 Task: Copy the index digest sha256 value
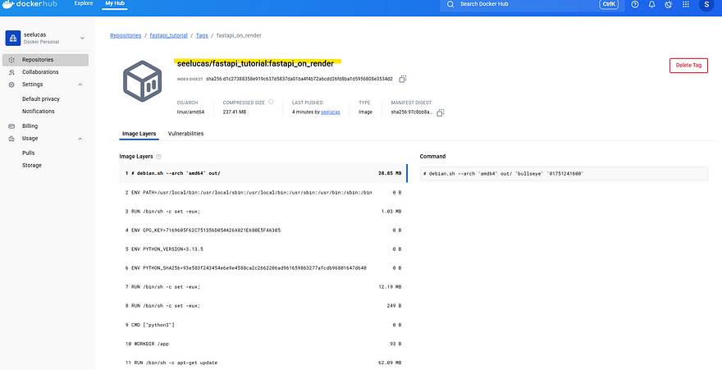click(x=403, y=79)
